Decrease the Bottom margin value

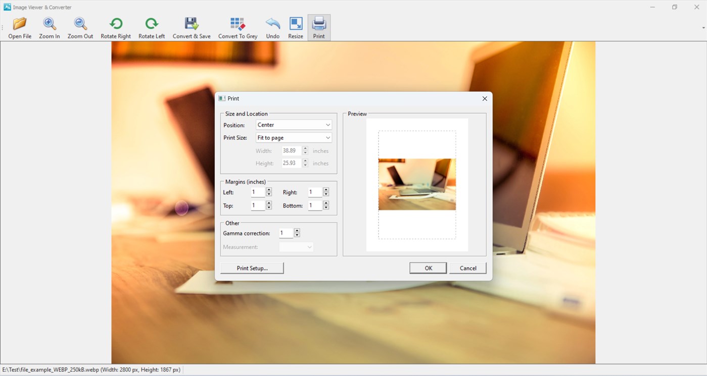click(x=325, y=207)
